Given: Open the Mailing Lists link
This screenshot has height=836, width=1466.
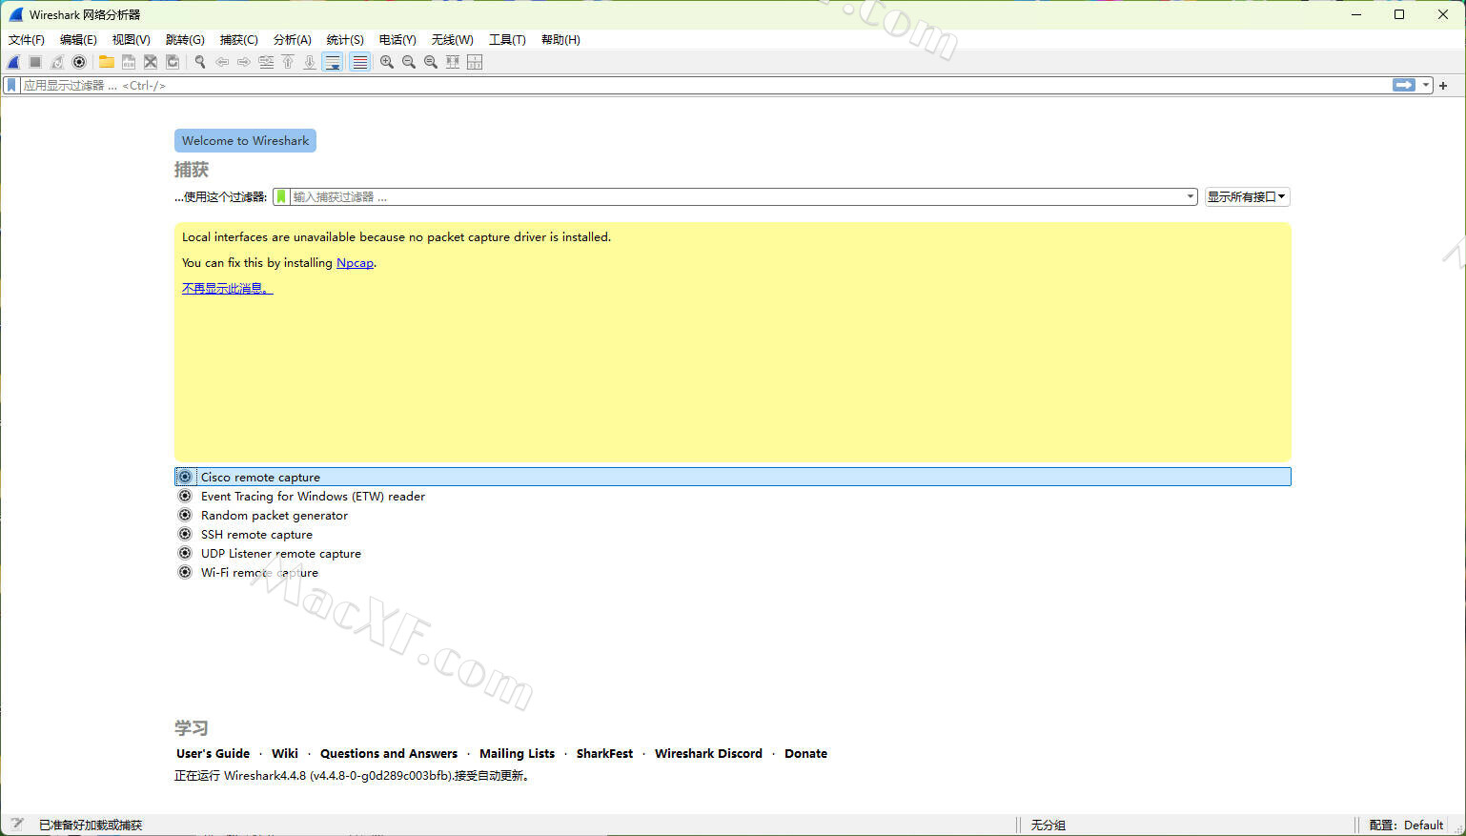Looking at the screenshot, I should click(x=517, y=753).
